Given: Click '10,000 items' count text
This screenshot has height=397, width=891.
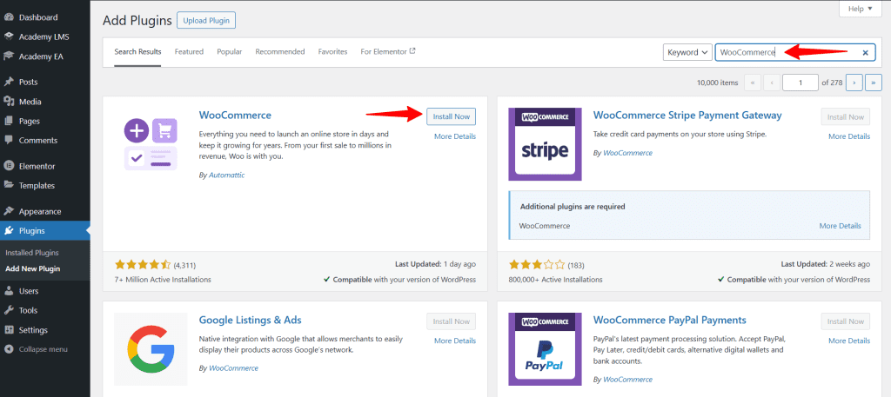Looking at the screenshot, I should (717, 83).
